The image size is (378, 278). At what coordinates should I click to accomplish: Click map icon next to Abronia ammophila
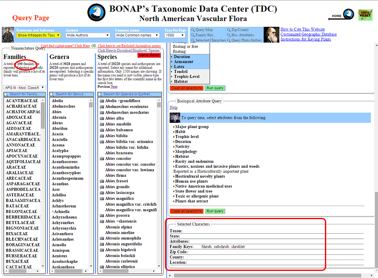coord(102,238)
